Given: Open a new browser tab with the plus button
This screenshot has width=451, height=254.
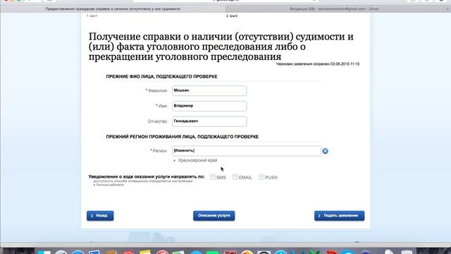Looking at the screenshot, I should coord(447,9).
